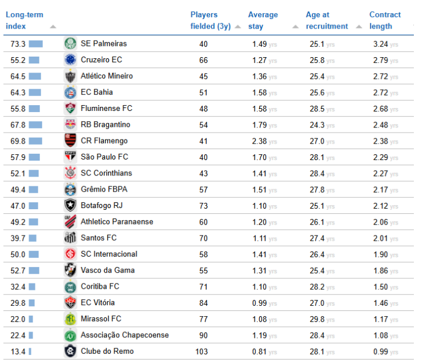
Task: Click Mirassol FC players fielded value
Action: click(x=204, y=319)
